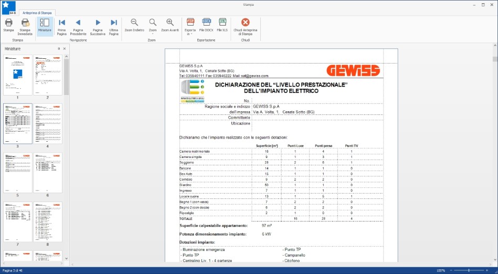The image size is (498, 274).
Task: Click 'Punti Luce' column header
Action: (x=295, y=146)
